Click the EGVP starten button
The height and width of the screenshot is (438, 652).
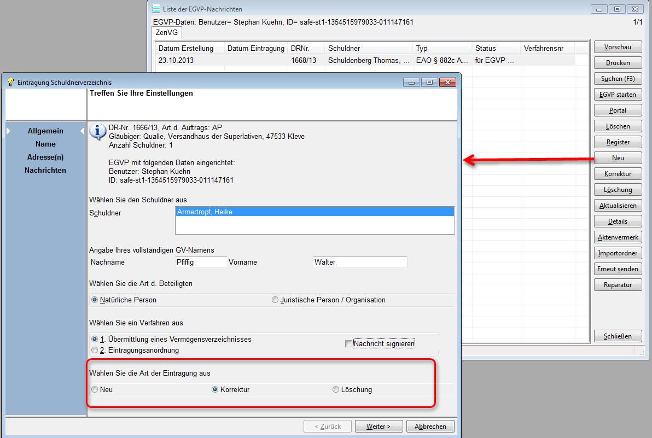point(618,95)
